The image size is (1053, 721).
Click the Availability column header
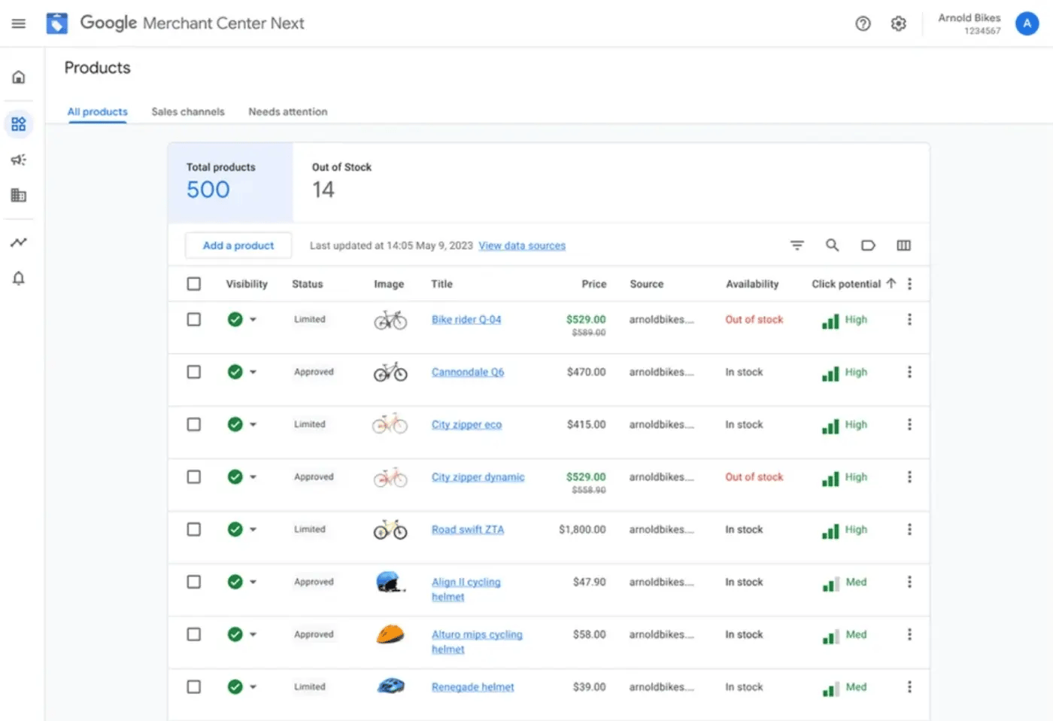click(x=752, y=284)
